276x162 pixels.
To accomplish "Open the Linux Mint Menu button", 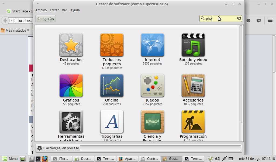I will pyautogui.click(x=10, y=159).
